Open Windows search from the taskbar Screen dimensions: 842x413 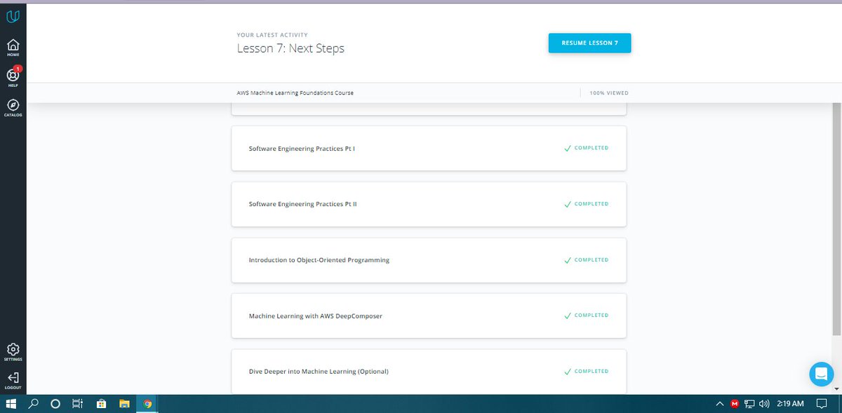tap(33, 404)
